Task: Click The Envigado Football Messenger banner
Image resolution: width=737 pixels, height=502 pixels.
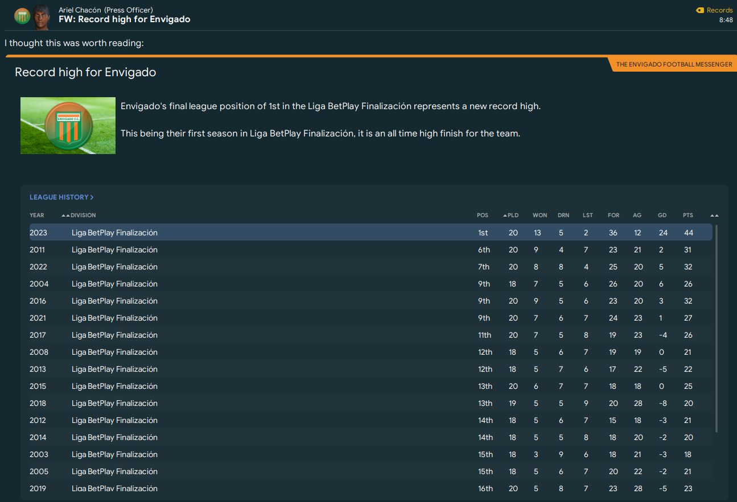Action: click(x=674, y=64)
